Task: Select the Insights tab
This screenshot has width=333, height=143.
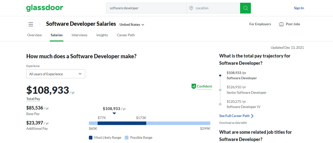Action: (x=102, y=35)
